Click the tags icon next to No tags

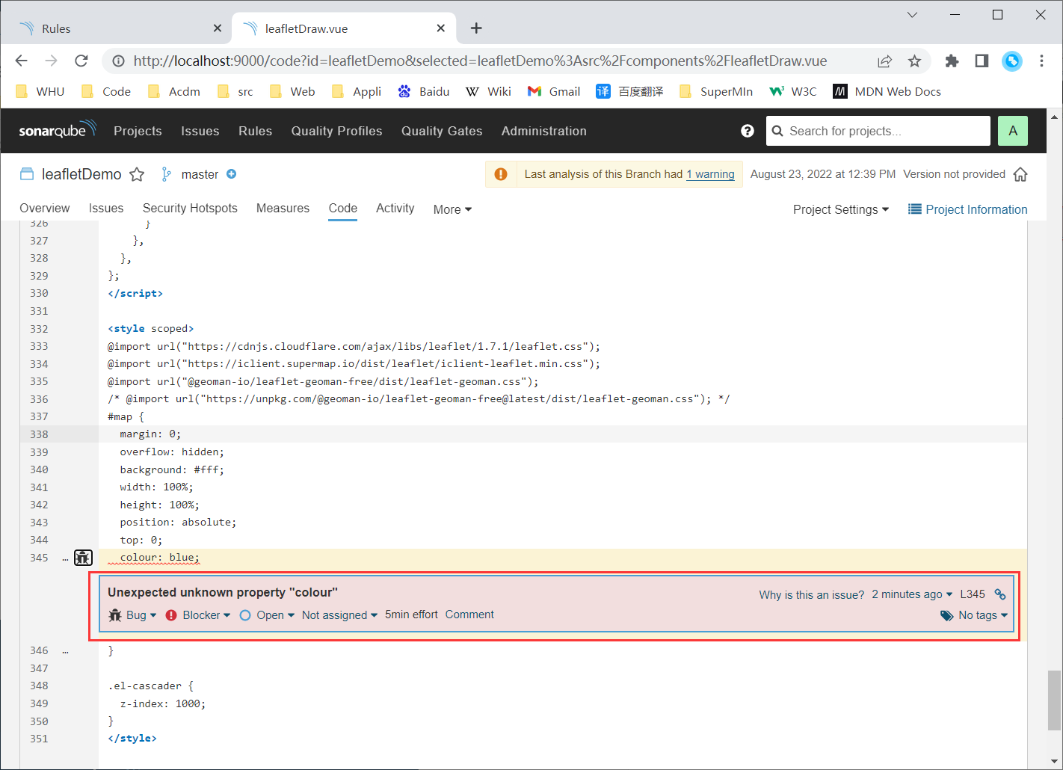[946, 615]
